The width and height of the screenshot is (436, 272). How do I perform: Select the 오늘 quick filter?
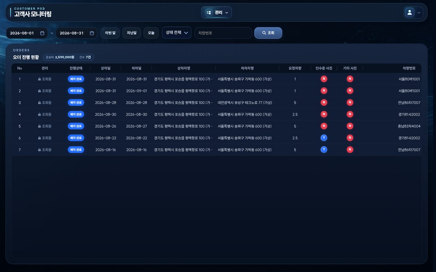tap(151, 33)
